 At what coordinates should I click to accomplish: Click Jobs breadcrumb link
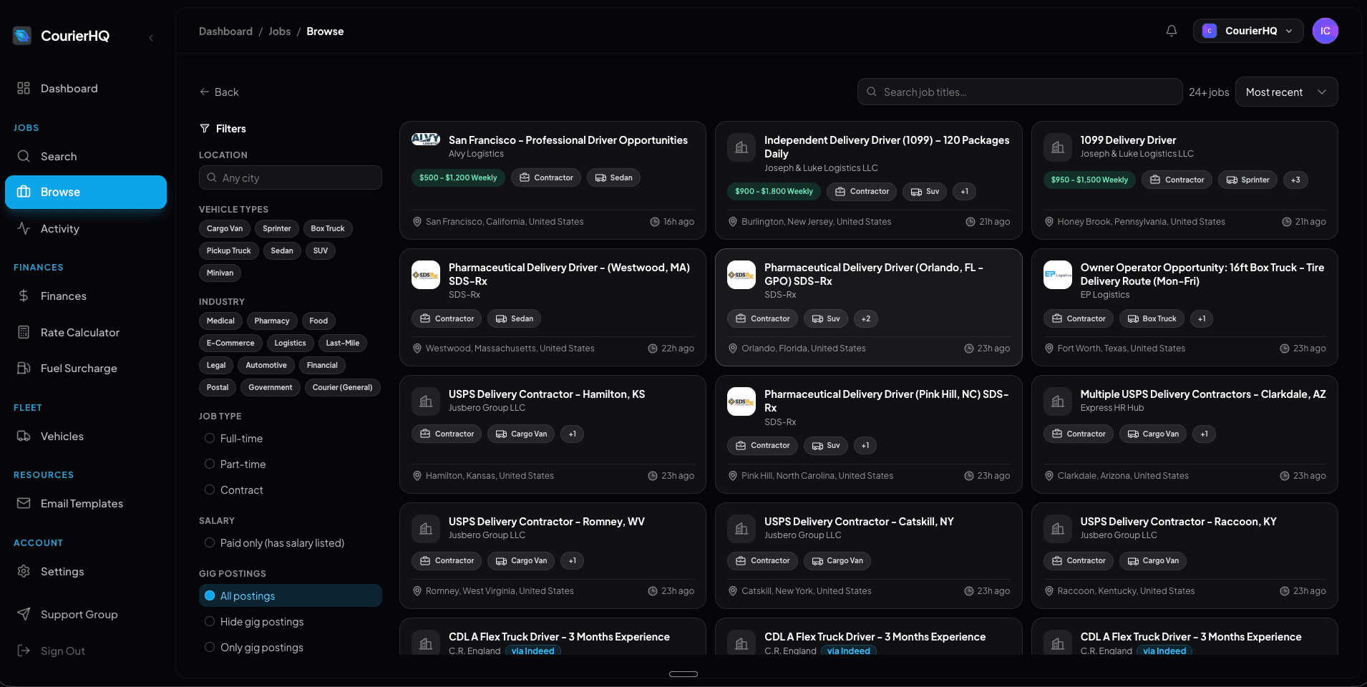point(280,31)
